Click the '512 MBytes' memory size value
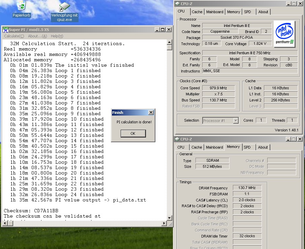 [x=212, y=166]
